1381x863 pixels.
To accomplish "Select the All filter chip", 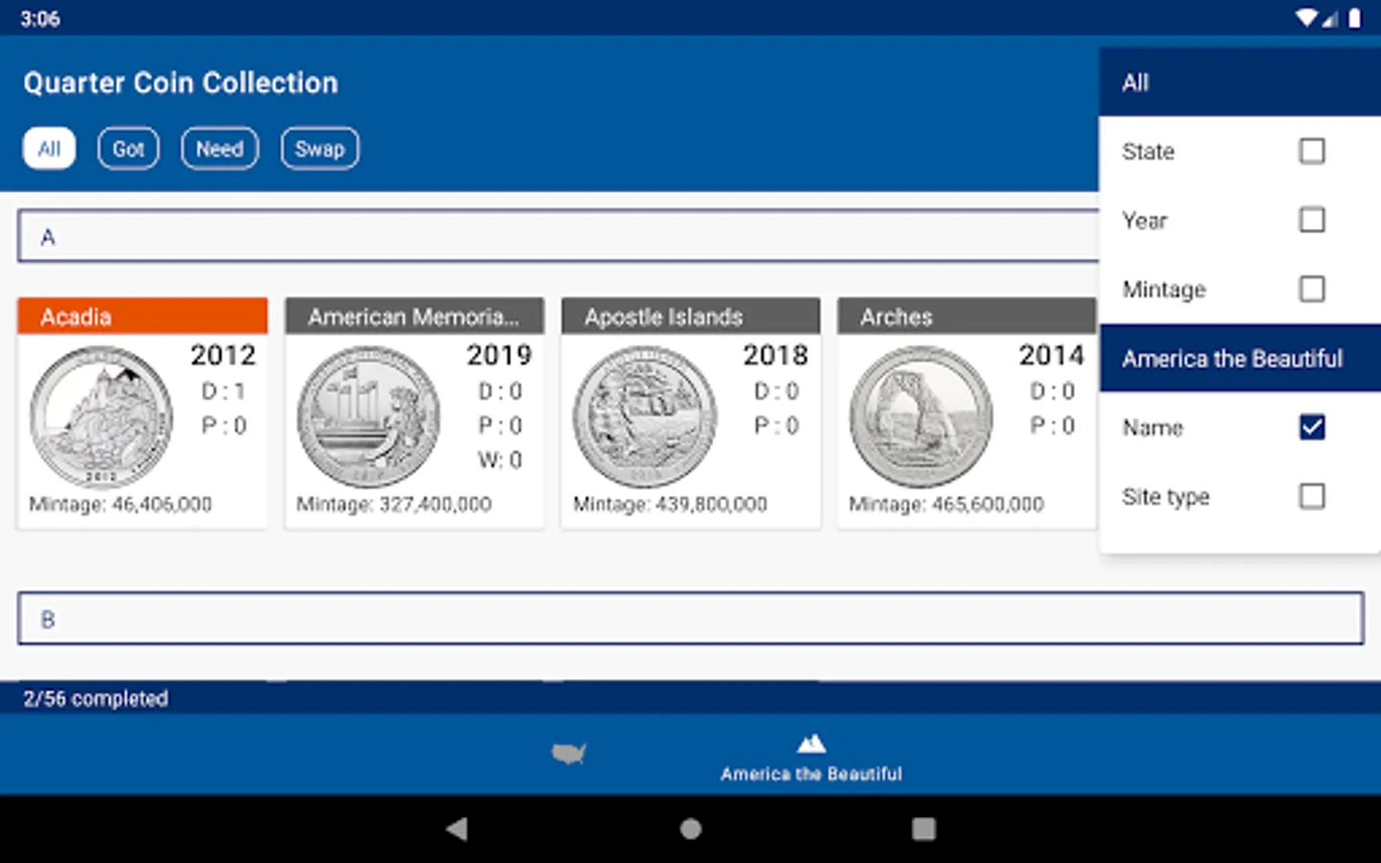I will click(49, 149).
